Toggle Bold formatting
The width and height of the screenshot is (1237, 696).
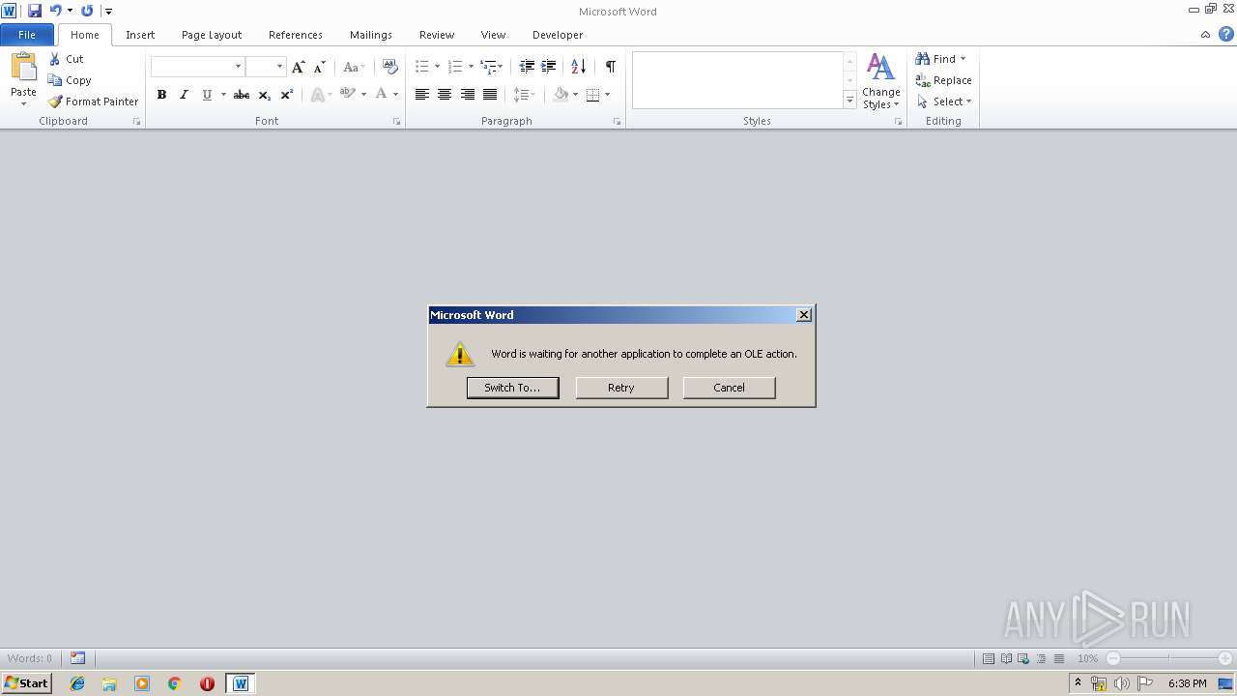tap(161, 95)
